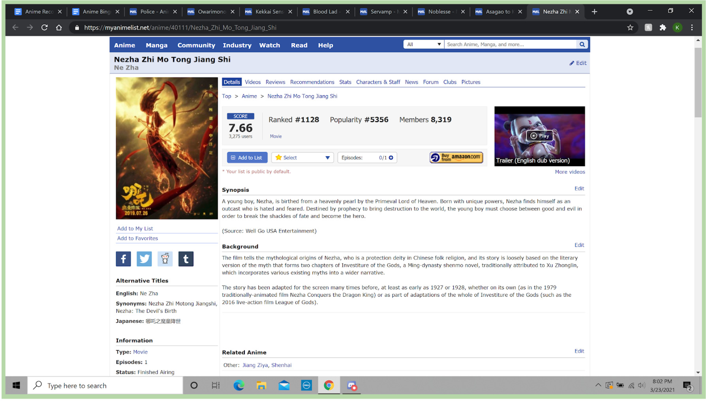The height and width of the screenshot is (401, 706).
Task: Open Chrome extensions puzzle icon
Action: 663,28
